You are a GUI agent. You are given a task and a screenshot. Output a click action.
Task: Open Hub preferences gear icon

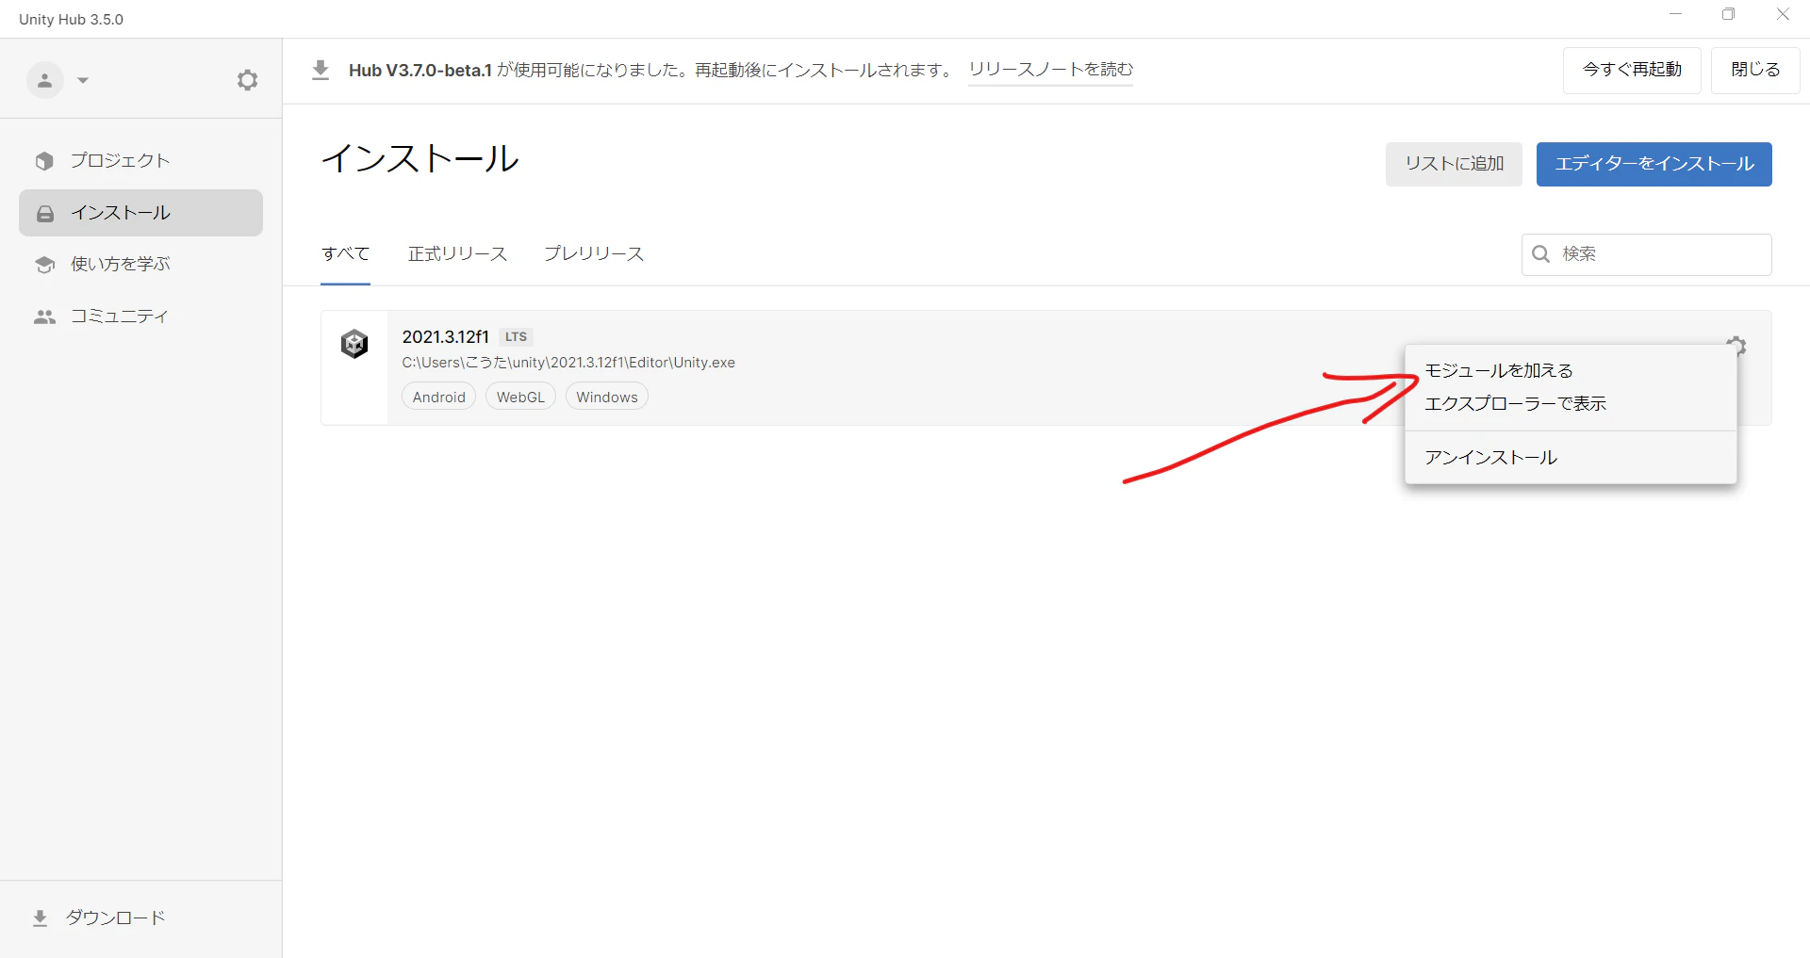(x=247, y=80)
